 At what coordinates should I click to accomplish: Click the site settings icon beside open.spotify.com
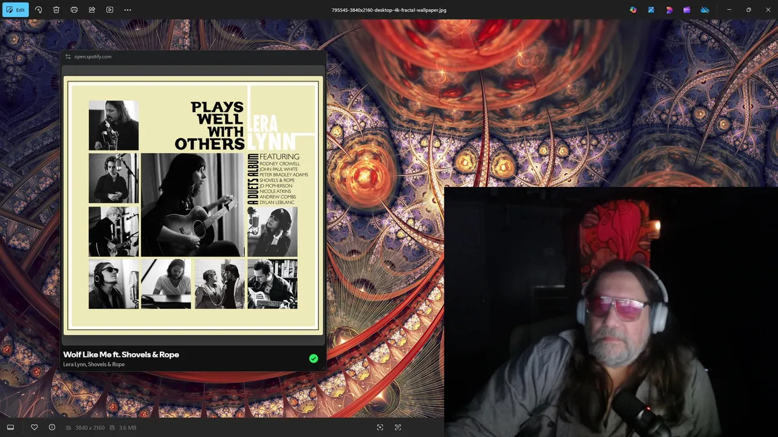tap(68, 56)
